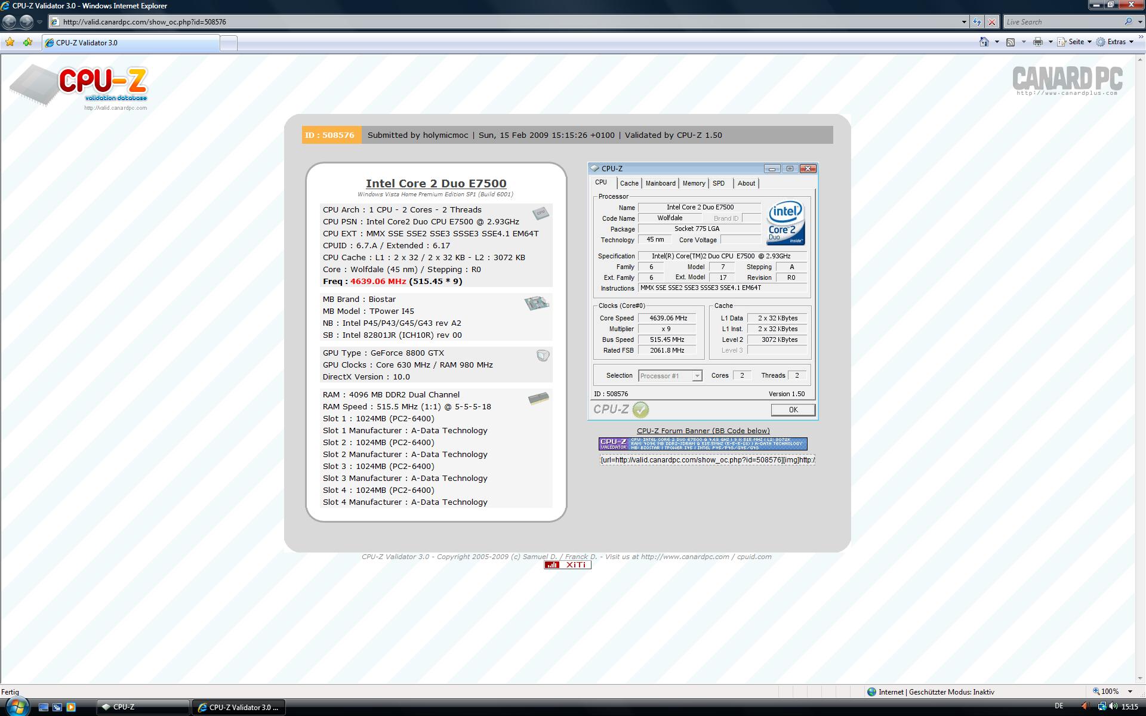This screenshot has width=1146, height=716.
Task: Click the red Freq 4639.06 MHz value
Action: tap(378, 282)
